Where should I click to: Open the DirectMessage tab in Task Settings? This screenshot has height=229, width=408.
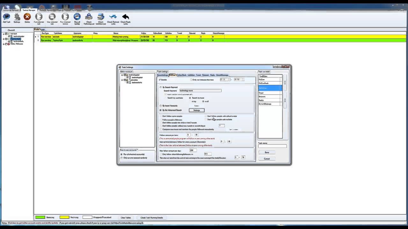click(x=222, y=75)
